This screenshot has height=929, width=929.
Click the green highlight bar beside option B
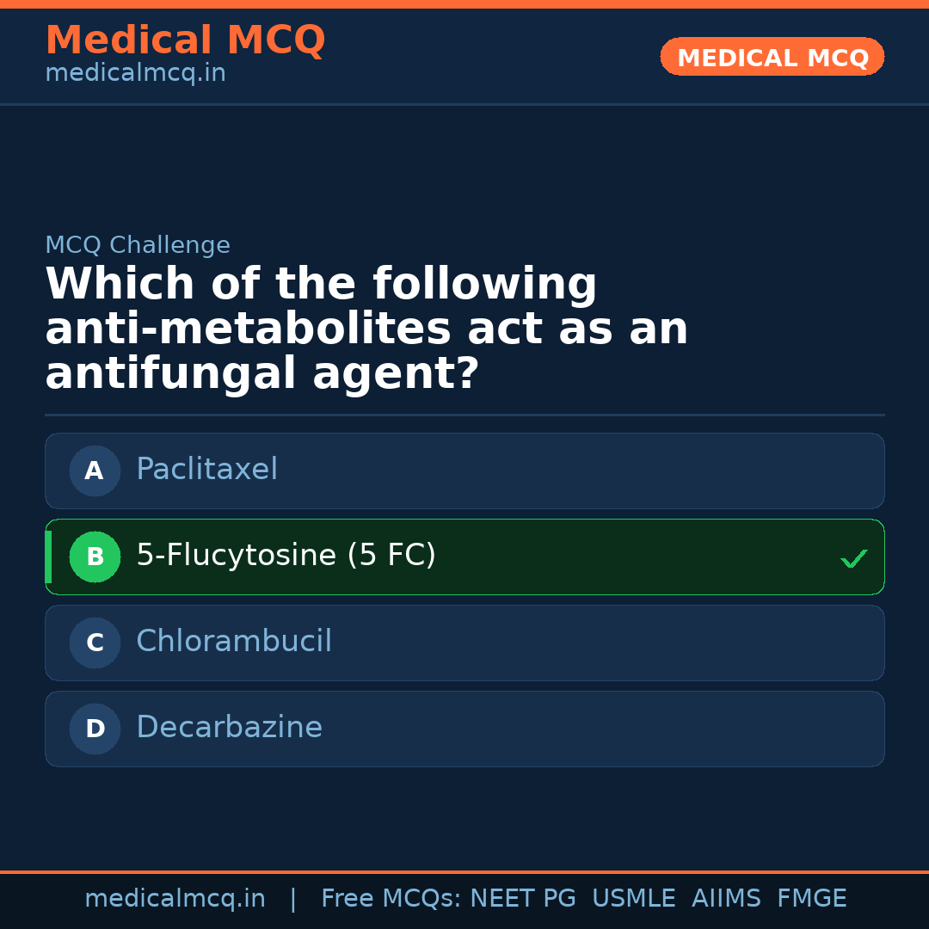(x=48, y=557)
